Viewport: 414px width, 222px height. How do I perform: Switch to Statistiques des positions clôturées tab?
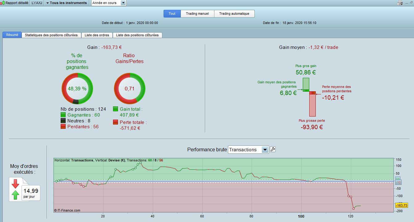51,35
